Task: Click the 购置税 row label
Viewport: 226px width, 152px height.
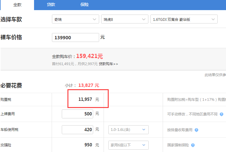Action: [x=6, y=99]
